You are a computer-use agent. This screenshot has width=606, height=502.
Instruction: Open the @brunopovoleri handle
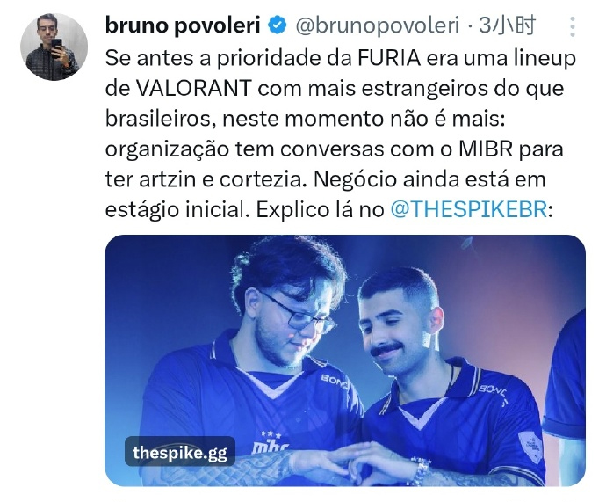377,25
